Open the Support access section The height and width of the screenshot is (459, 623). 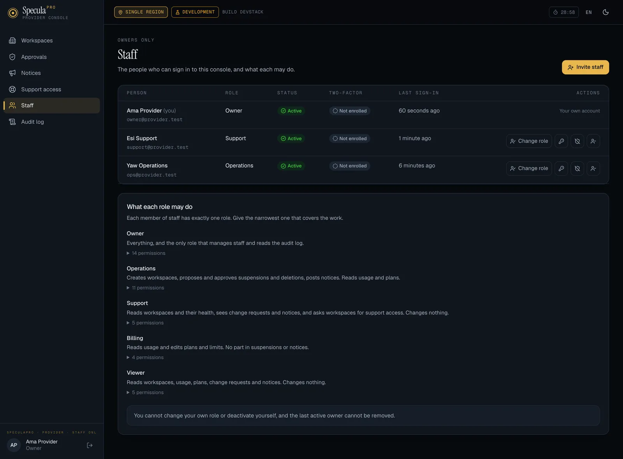pos(51,89)
